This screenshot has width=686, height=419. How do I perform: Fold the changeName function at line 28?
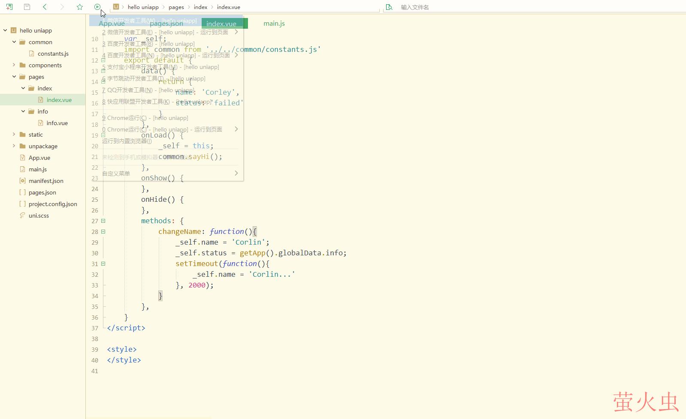click(103, 232)
